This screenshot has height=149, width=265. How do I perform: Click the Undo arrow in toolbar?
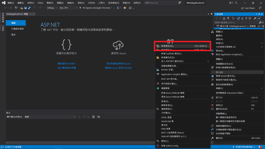click(x=34, y=8)
